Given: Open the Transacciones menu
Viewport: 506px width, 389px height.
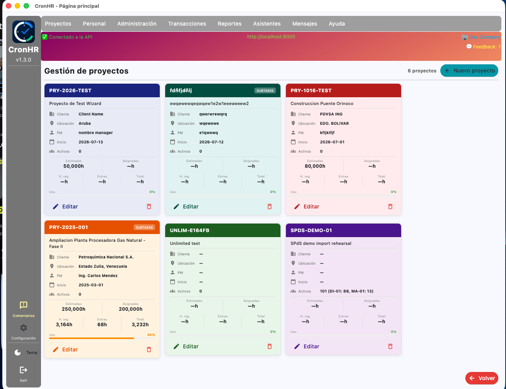Looking at the screenshot, I should pos(187,24).
